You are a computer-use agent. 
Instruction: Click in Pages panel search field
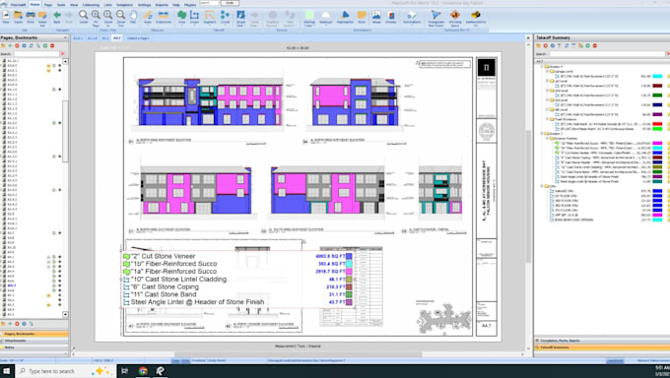(x=36, y=54)
